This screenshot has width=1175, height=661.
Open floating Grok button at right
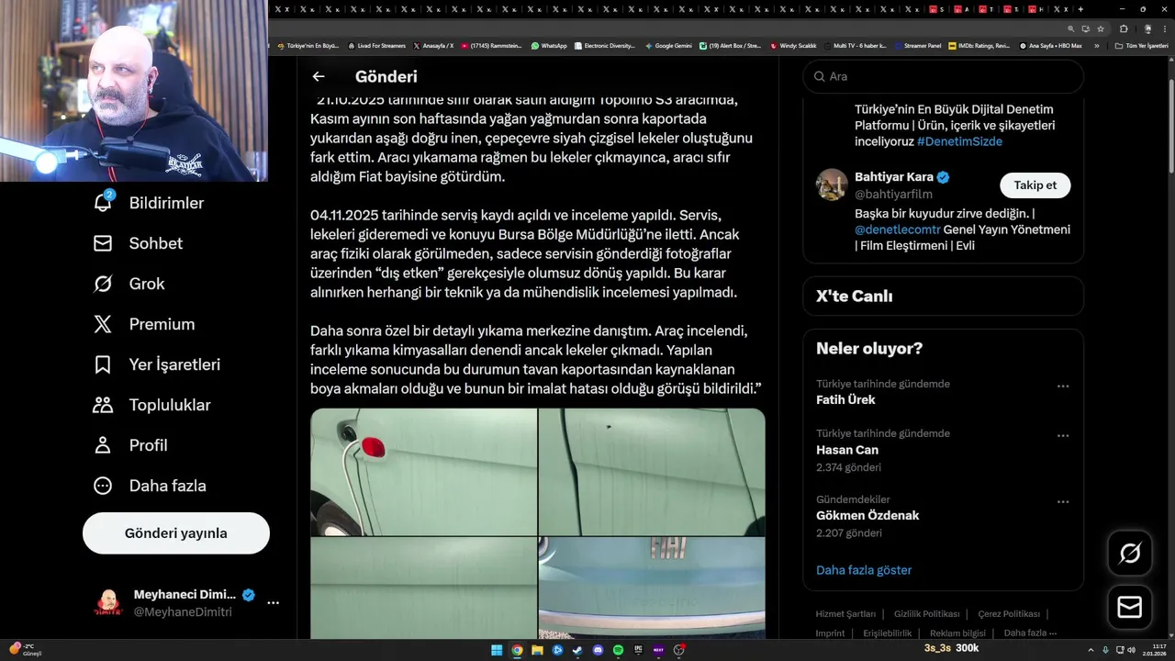pyautogui.click(x=1130, y=553)
